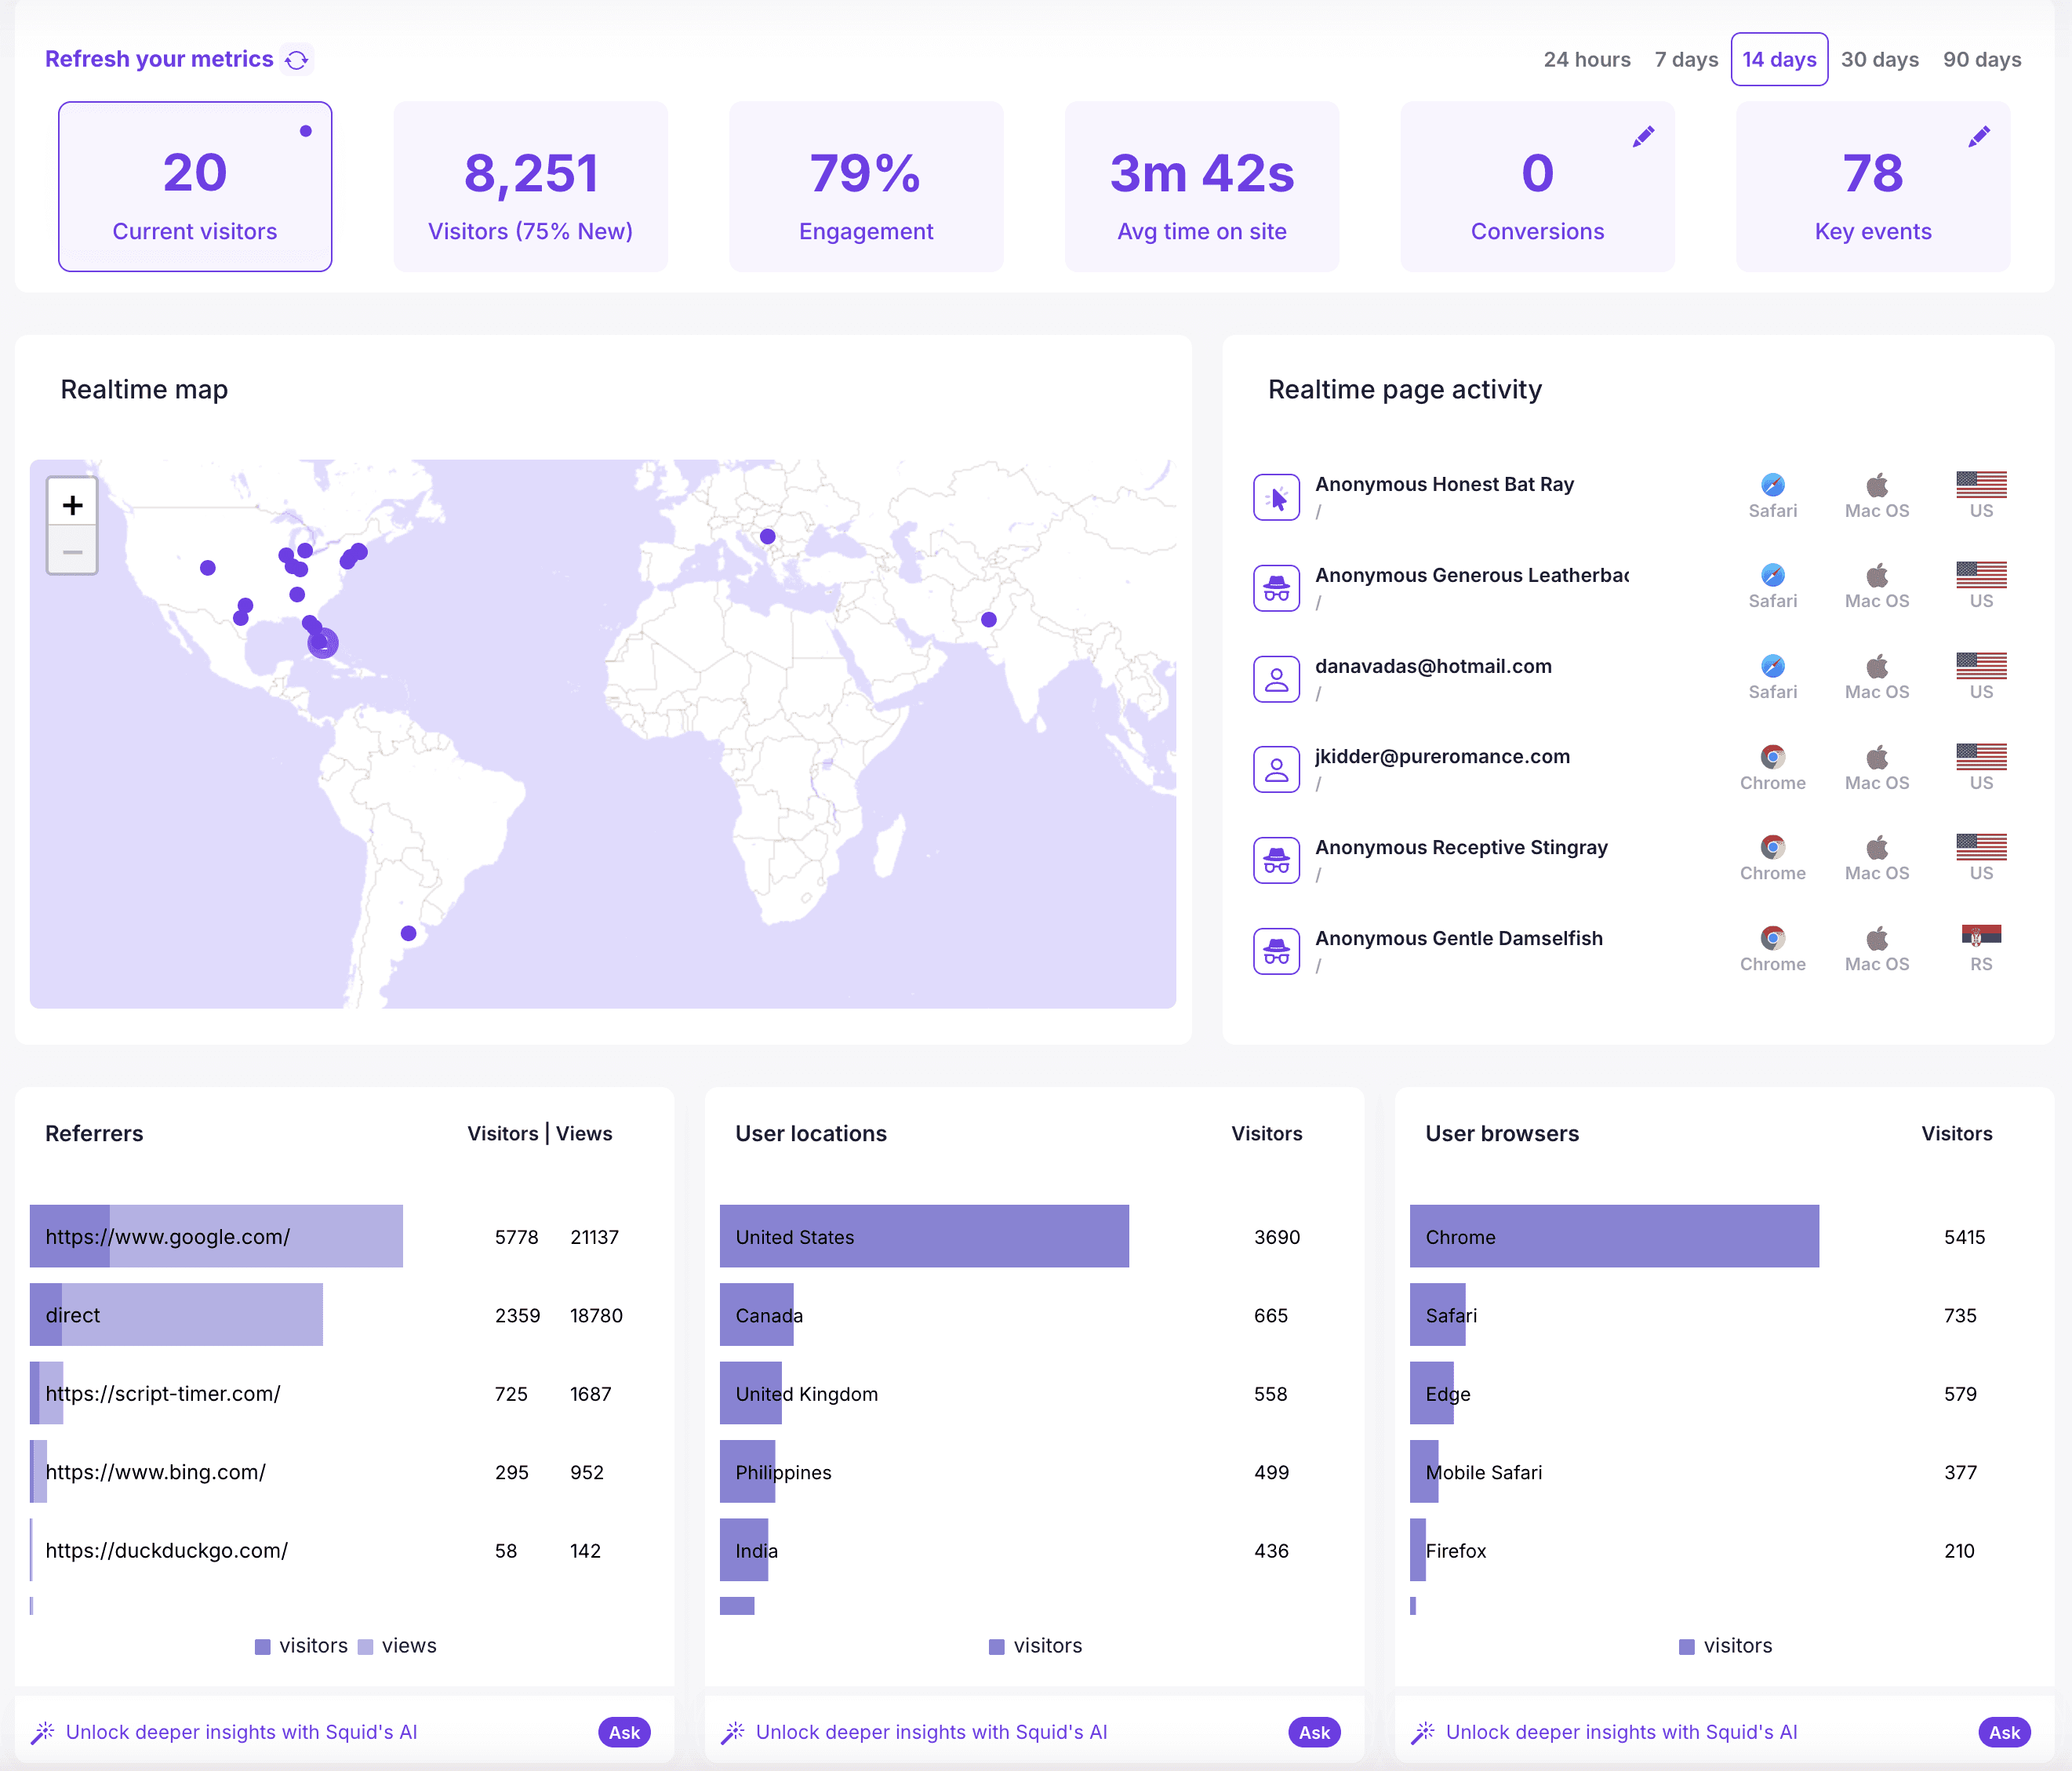The width and height of the screenshot is (2072, 1771).
Task: Zoom in the realtime map with plus button
Action: tap(72, 504)
